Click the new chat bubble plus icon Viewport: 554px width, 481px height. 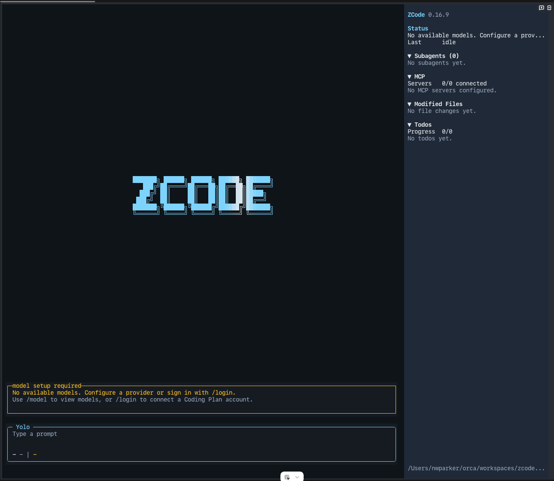tap(542, 8)
